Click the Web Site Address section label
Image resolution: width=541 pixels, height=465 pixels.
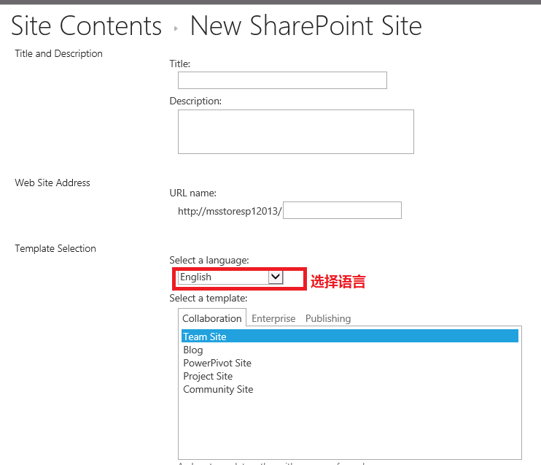click(x=52, y=182)
